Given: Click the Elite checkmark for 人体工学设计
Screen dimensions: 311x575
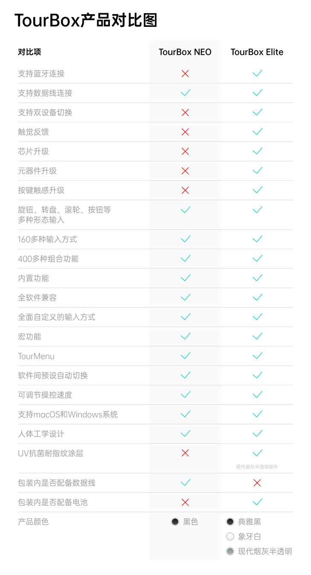Looking at the screenshot, I should (257, 434).
